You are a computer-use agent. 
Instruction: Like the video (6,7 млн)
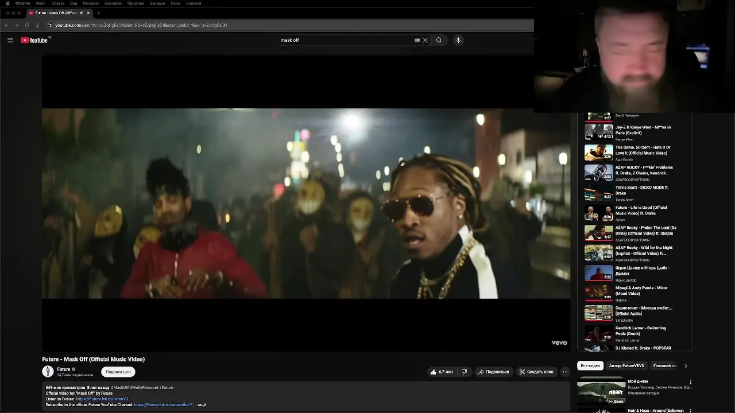[442, 372]
